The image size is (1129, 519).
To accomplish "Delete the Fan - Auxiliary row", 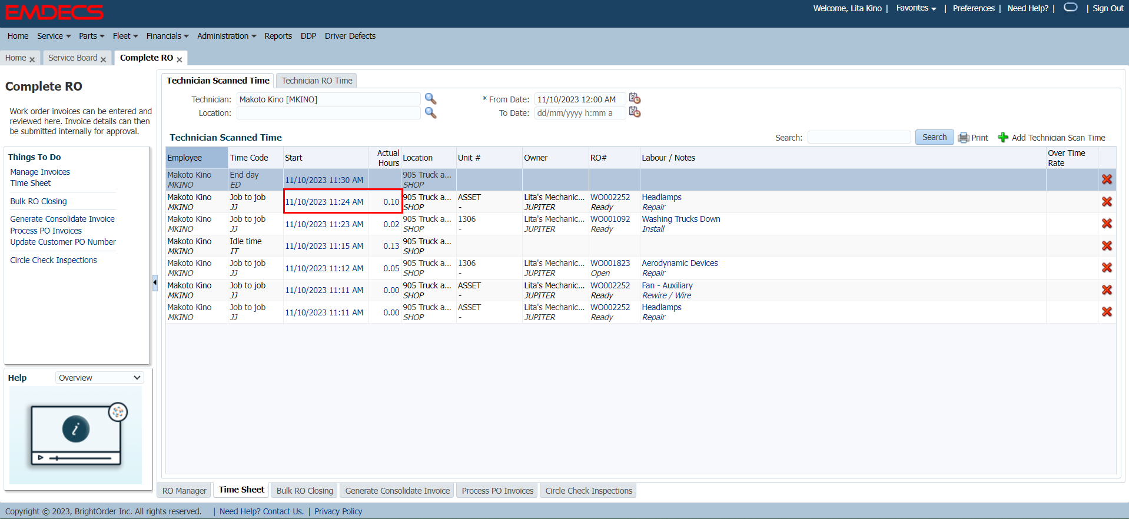I will [1107, 290].
